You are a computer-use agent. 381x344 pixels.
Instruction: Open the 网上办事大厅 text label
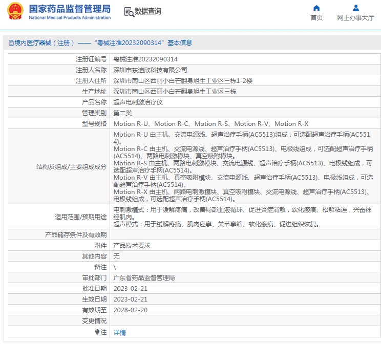pyautogui.click(x=356, y=18)
